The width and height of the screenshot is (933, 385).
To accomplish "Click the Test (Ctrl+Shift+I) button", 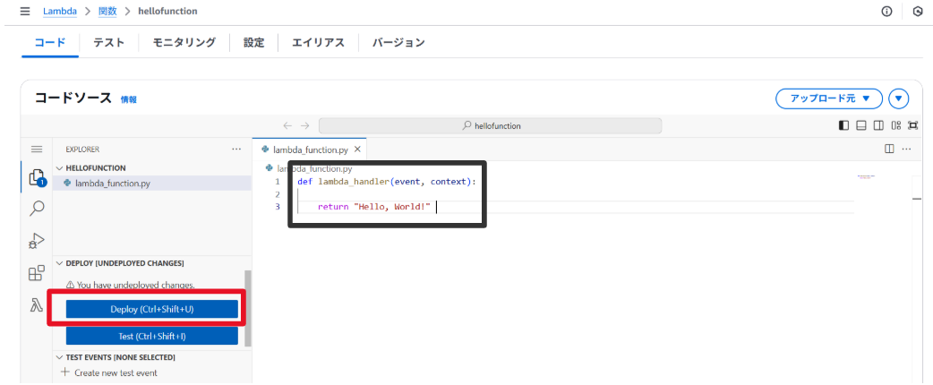I will point(151,337).
